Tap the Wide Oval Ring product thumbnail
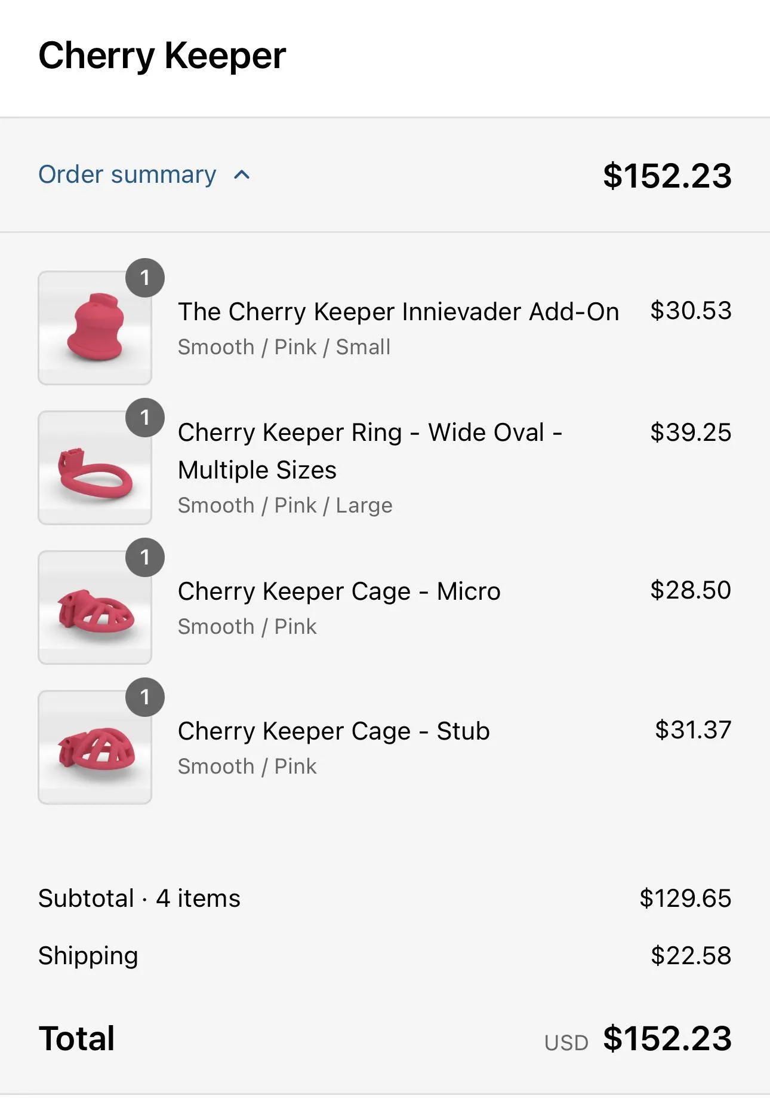770x1098 pixels. pyautogui.click(x=95, y=468)
